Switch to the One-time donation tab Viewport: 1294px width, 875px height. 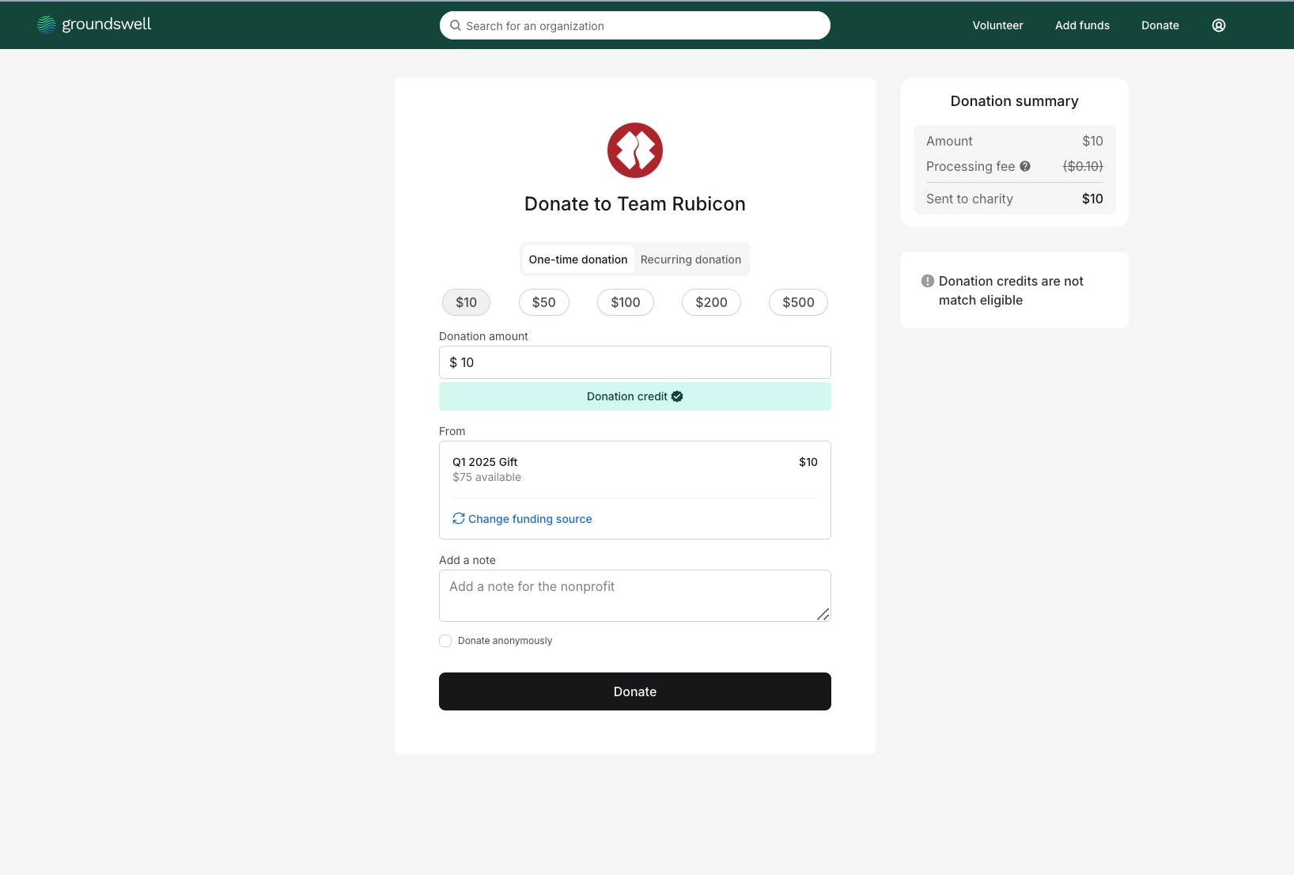[578, 259]
